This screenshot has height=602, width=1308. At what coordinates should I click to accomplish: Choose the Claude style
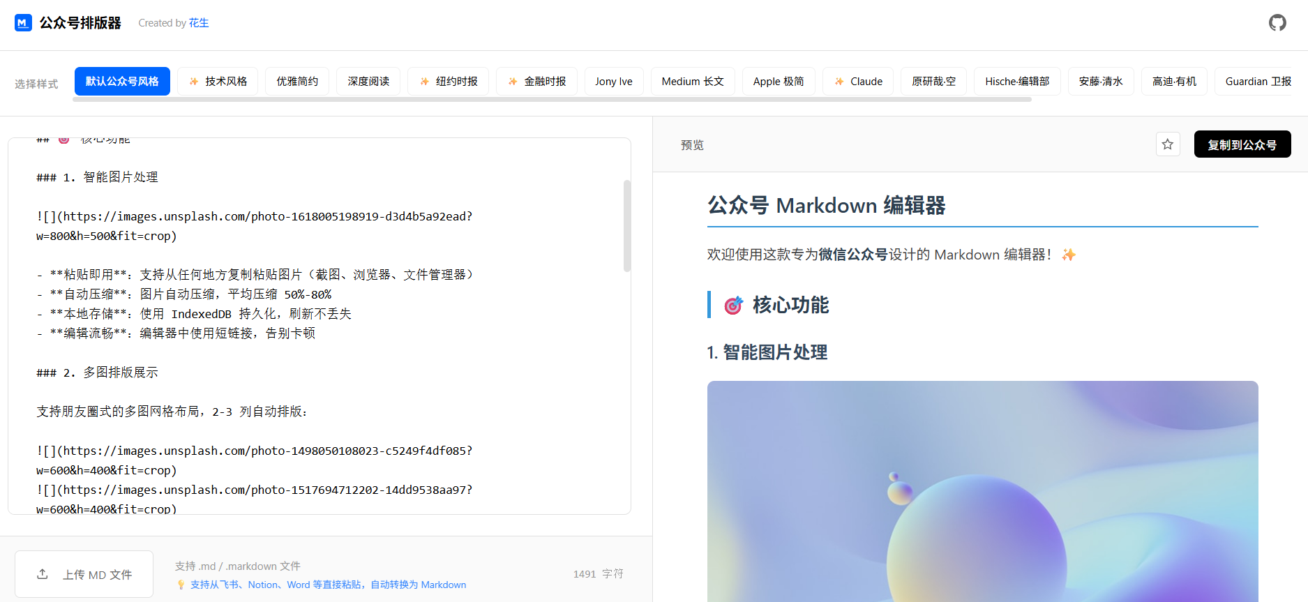pyautogui.click(x=857, y=82)
